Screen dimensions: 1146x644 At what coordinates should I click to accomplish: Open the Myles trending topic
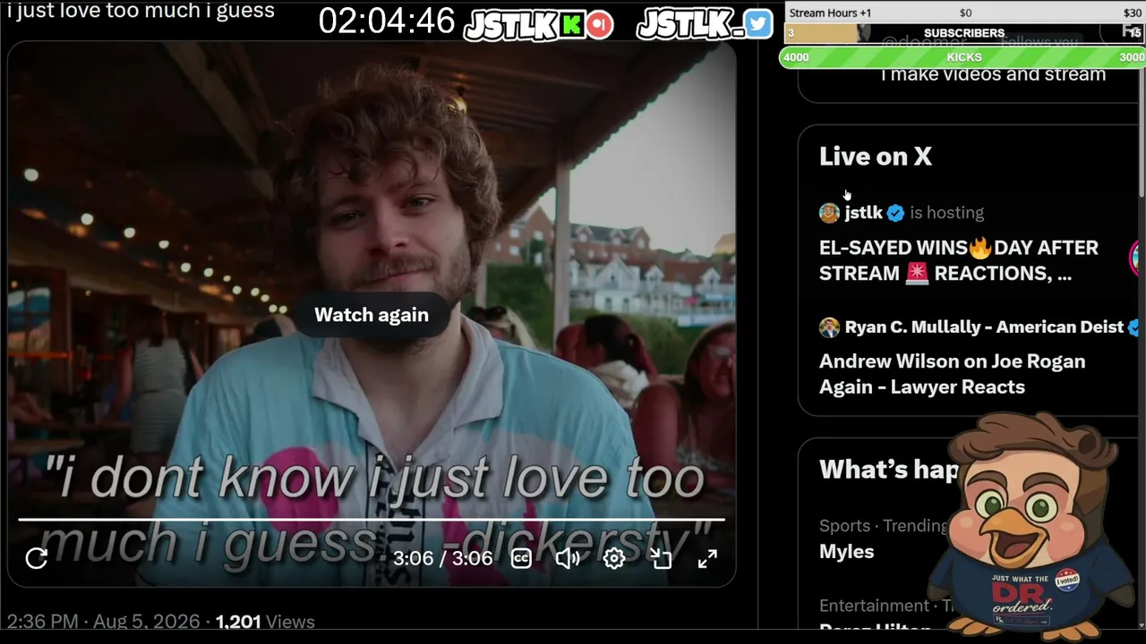[x=846, y=552]
